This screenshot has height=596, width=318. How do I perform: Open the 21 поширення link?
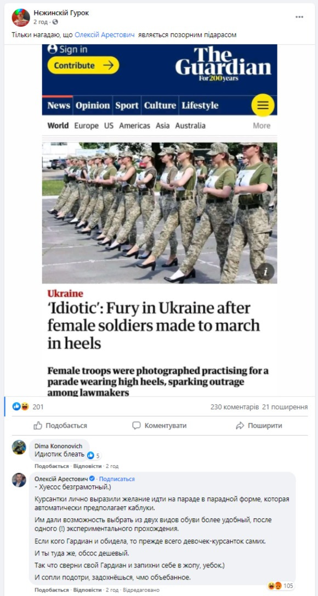click(x=285, y=407)
